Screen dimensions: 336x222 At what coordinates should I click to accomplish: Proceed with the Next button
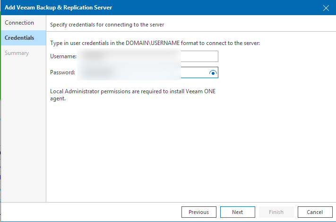coord(238,212)
